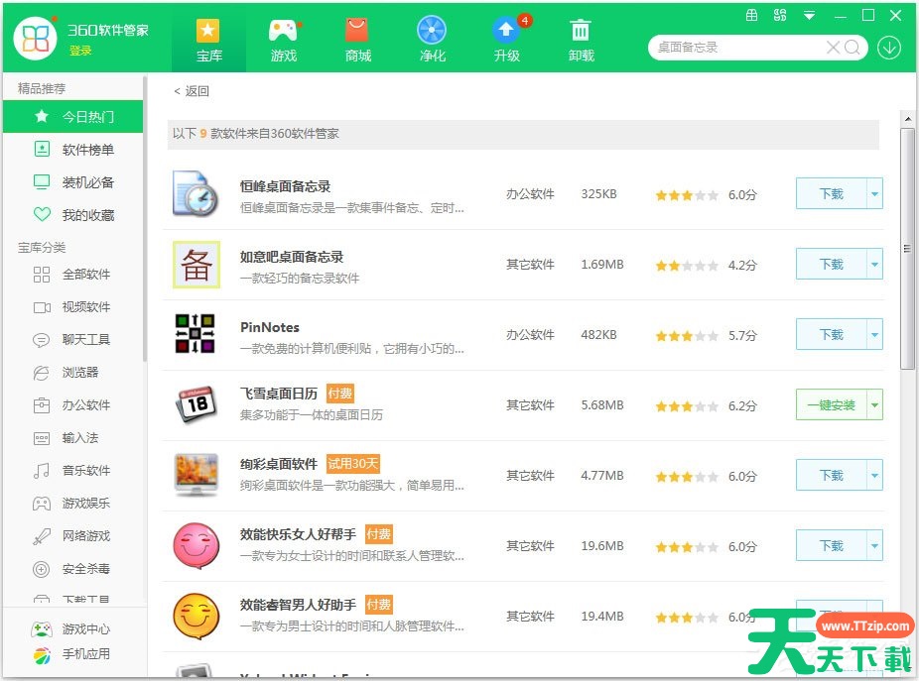Clear the search box with X icon
Screen dimensions: 919x681
[833, 48]
